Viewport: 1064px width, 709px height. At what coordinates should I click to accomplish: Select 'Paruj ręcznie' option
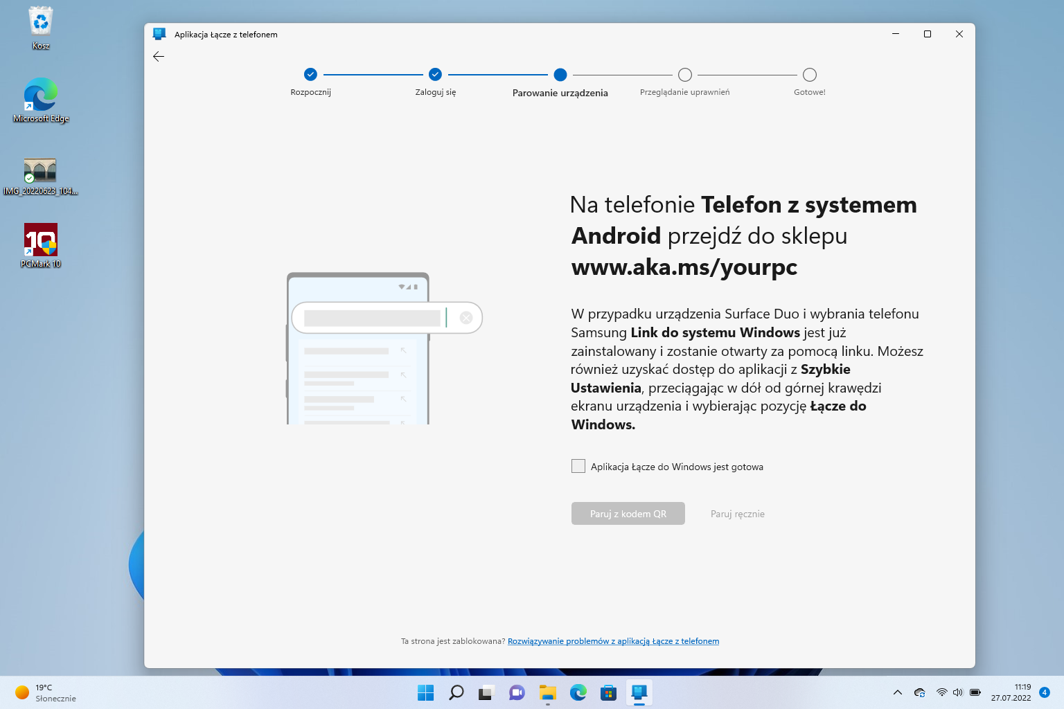pos(737,514)
